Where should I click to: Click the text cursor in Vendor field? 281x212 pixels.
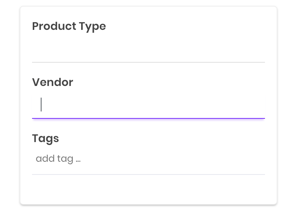[x=41, y=105]
